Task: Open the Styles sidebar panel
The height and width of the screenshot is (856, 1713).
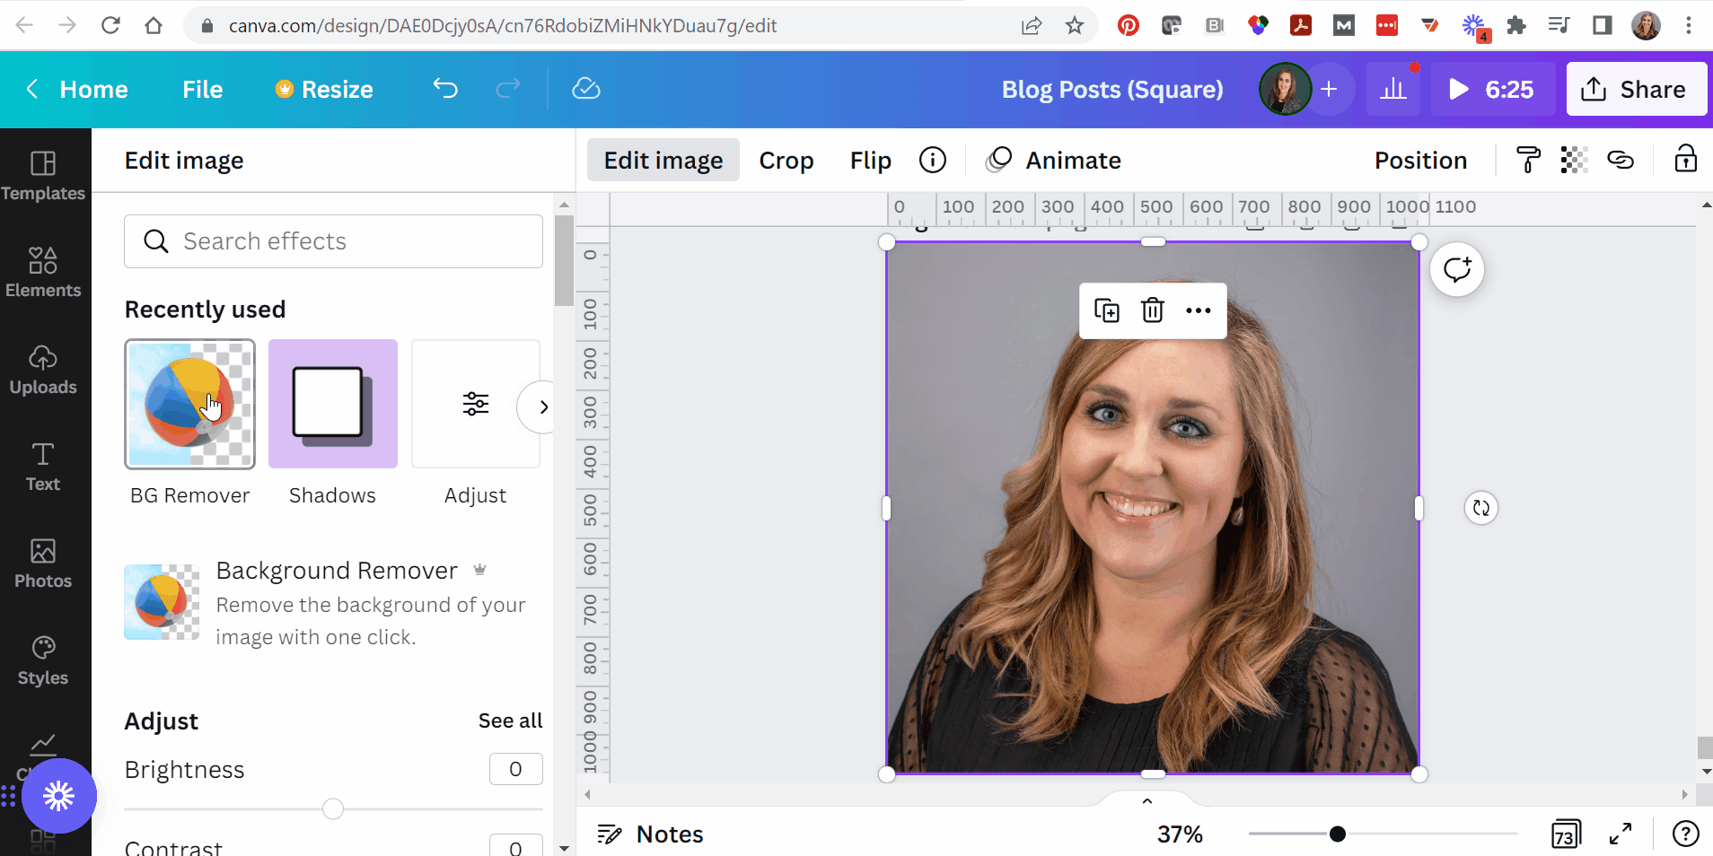Action: pyautogui.click(x=43, y=660)
